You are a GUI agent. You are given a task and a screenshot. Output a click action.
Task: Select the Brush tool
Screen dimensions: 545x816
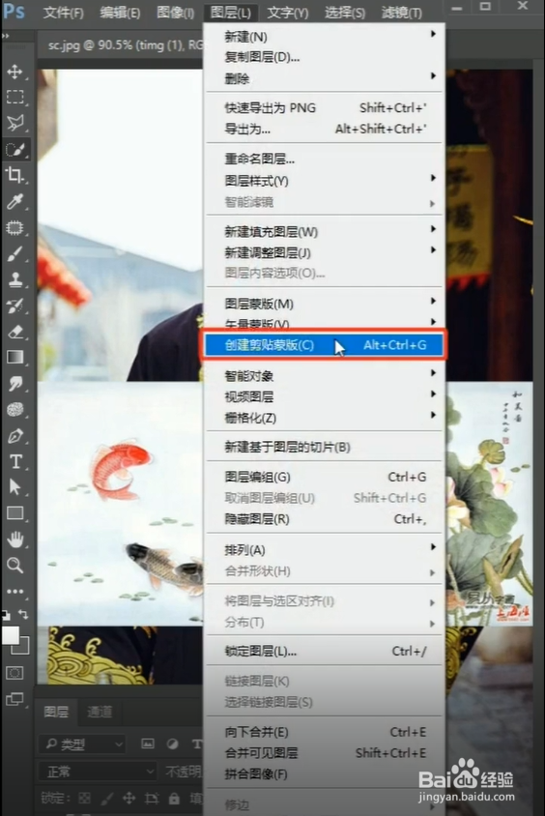pyautogui.click(x=14, y=254)
